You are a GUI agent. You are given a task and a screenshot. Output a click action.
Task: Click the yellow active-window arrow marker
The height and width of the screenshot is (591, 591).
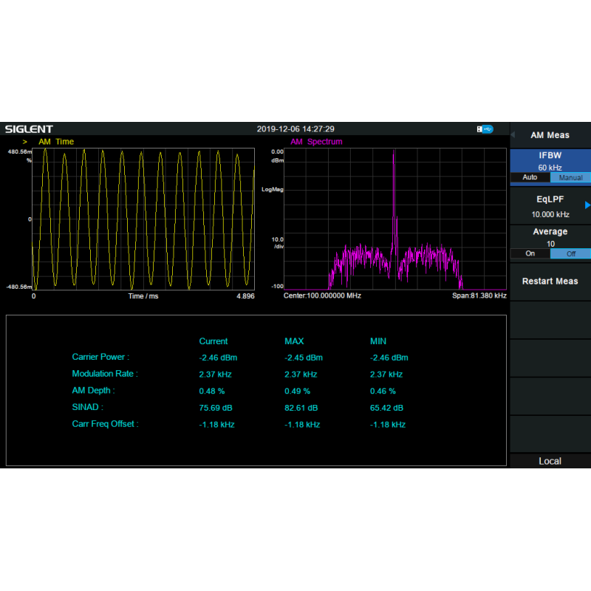(25, 142)
